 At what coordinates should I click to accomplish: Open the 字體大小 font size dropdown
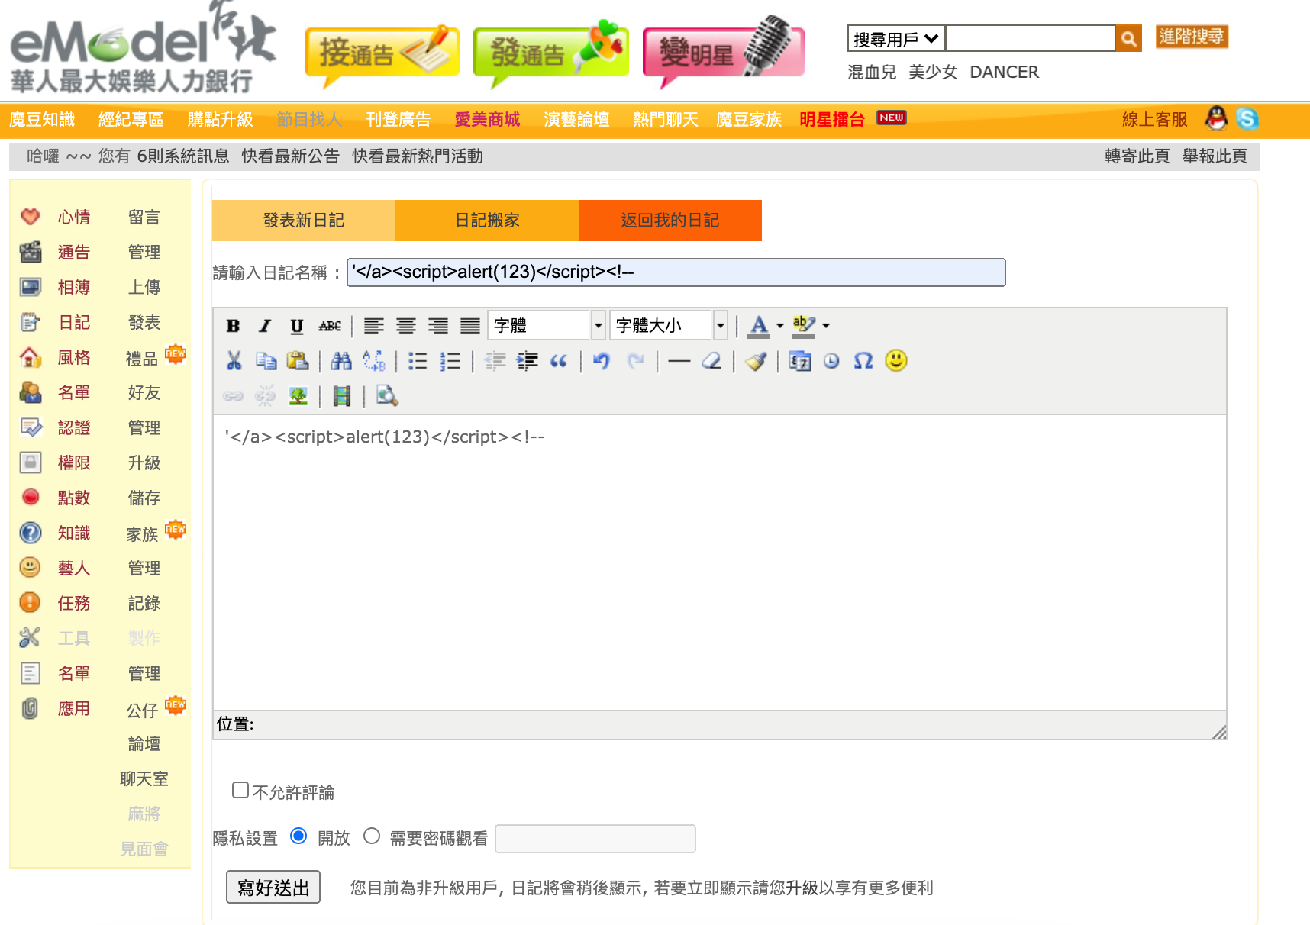pyautogui.click(x=669, y=325)
